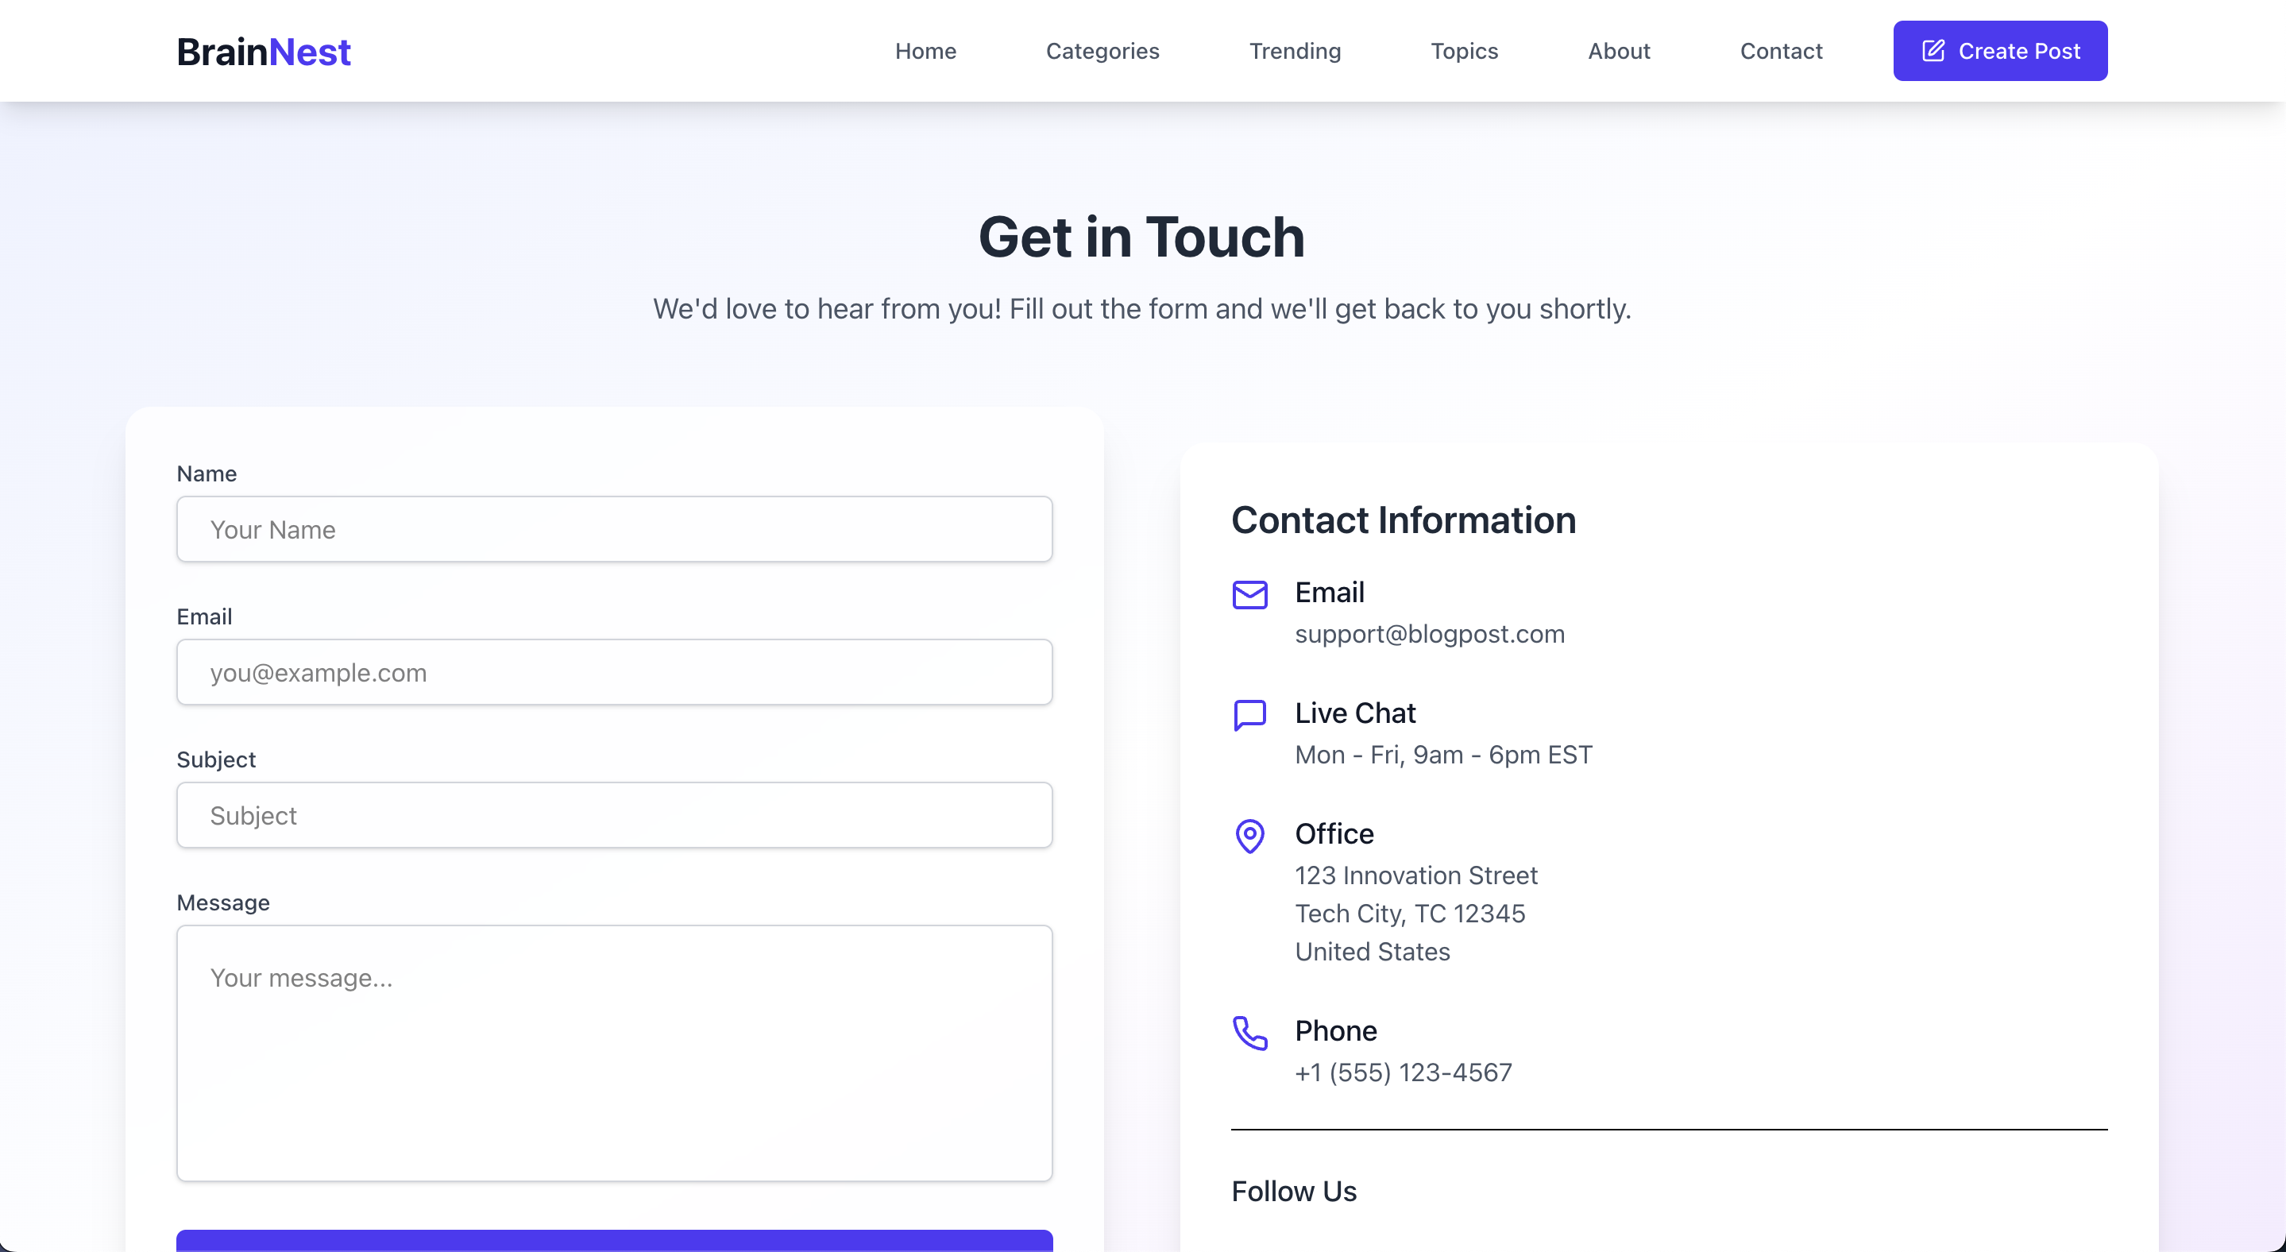The height and width of the screenshot is (1252, 2286).
Task: Click inside the Your message textarea
Action: coord(614,1053)
